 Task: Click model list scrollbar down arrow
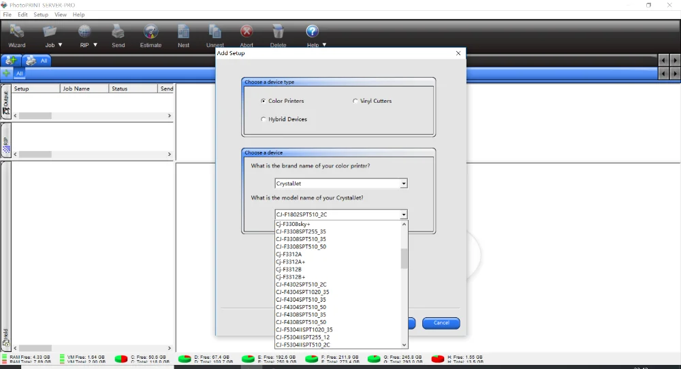405,344
